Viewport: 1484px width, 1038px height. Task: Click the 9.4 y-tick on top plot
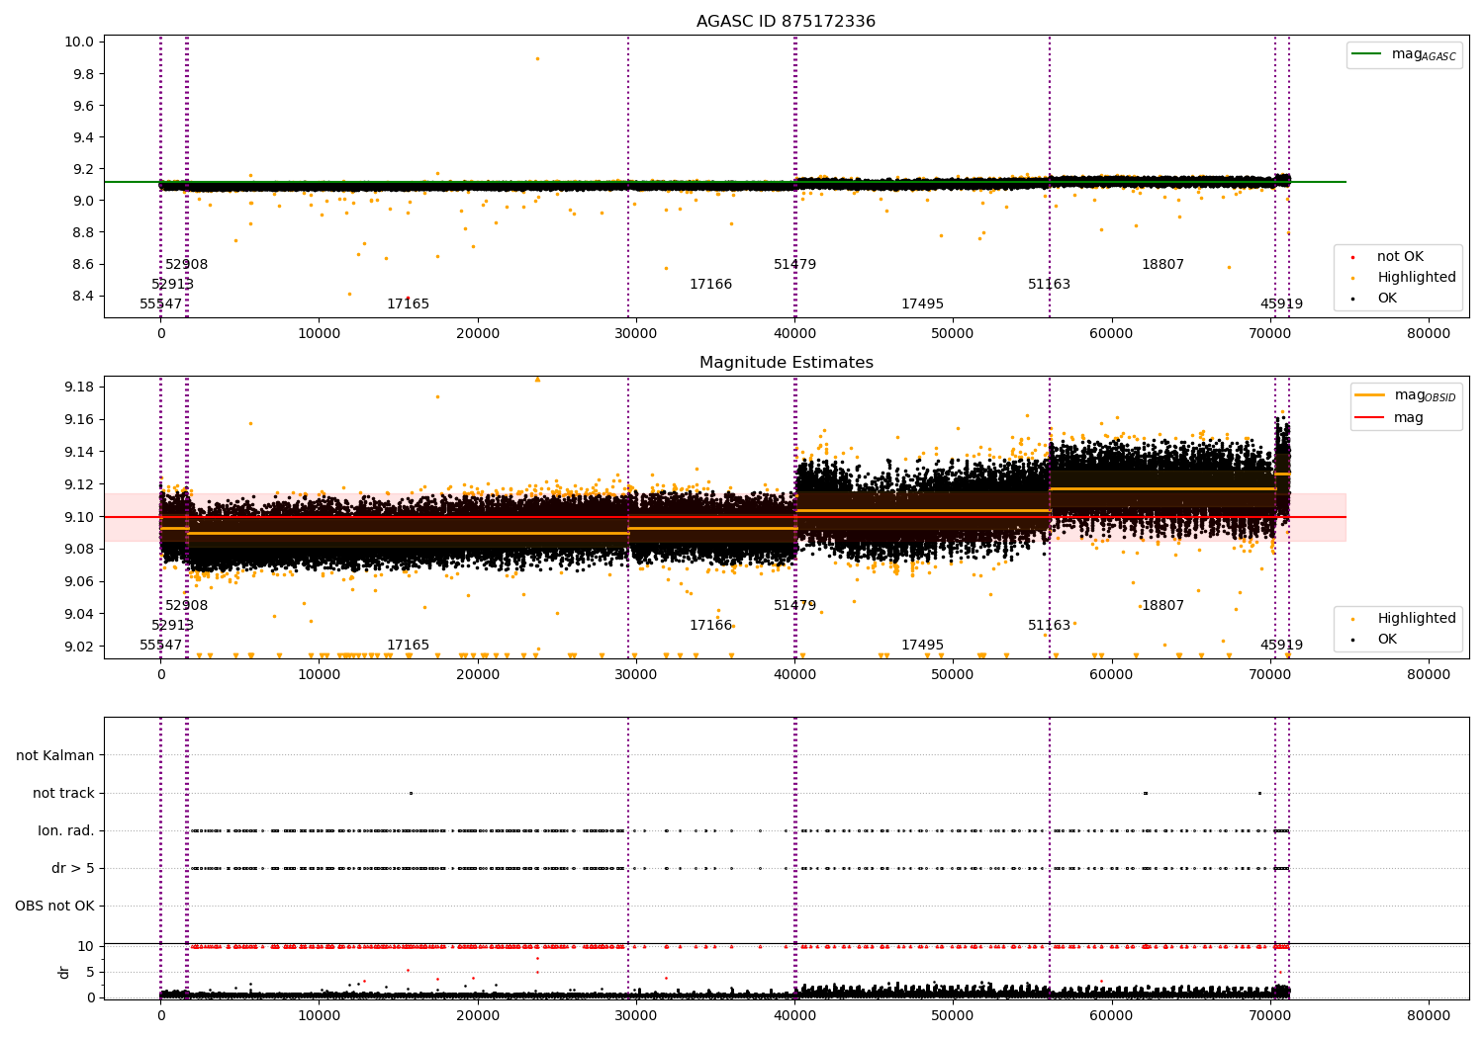coord(83,137)
